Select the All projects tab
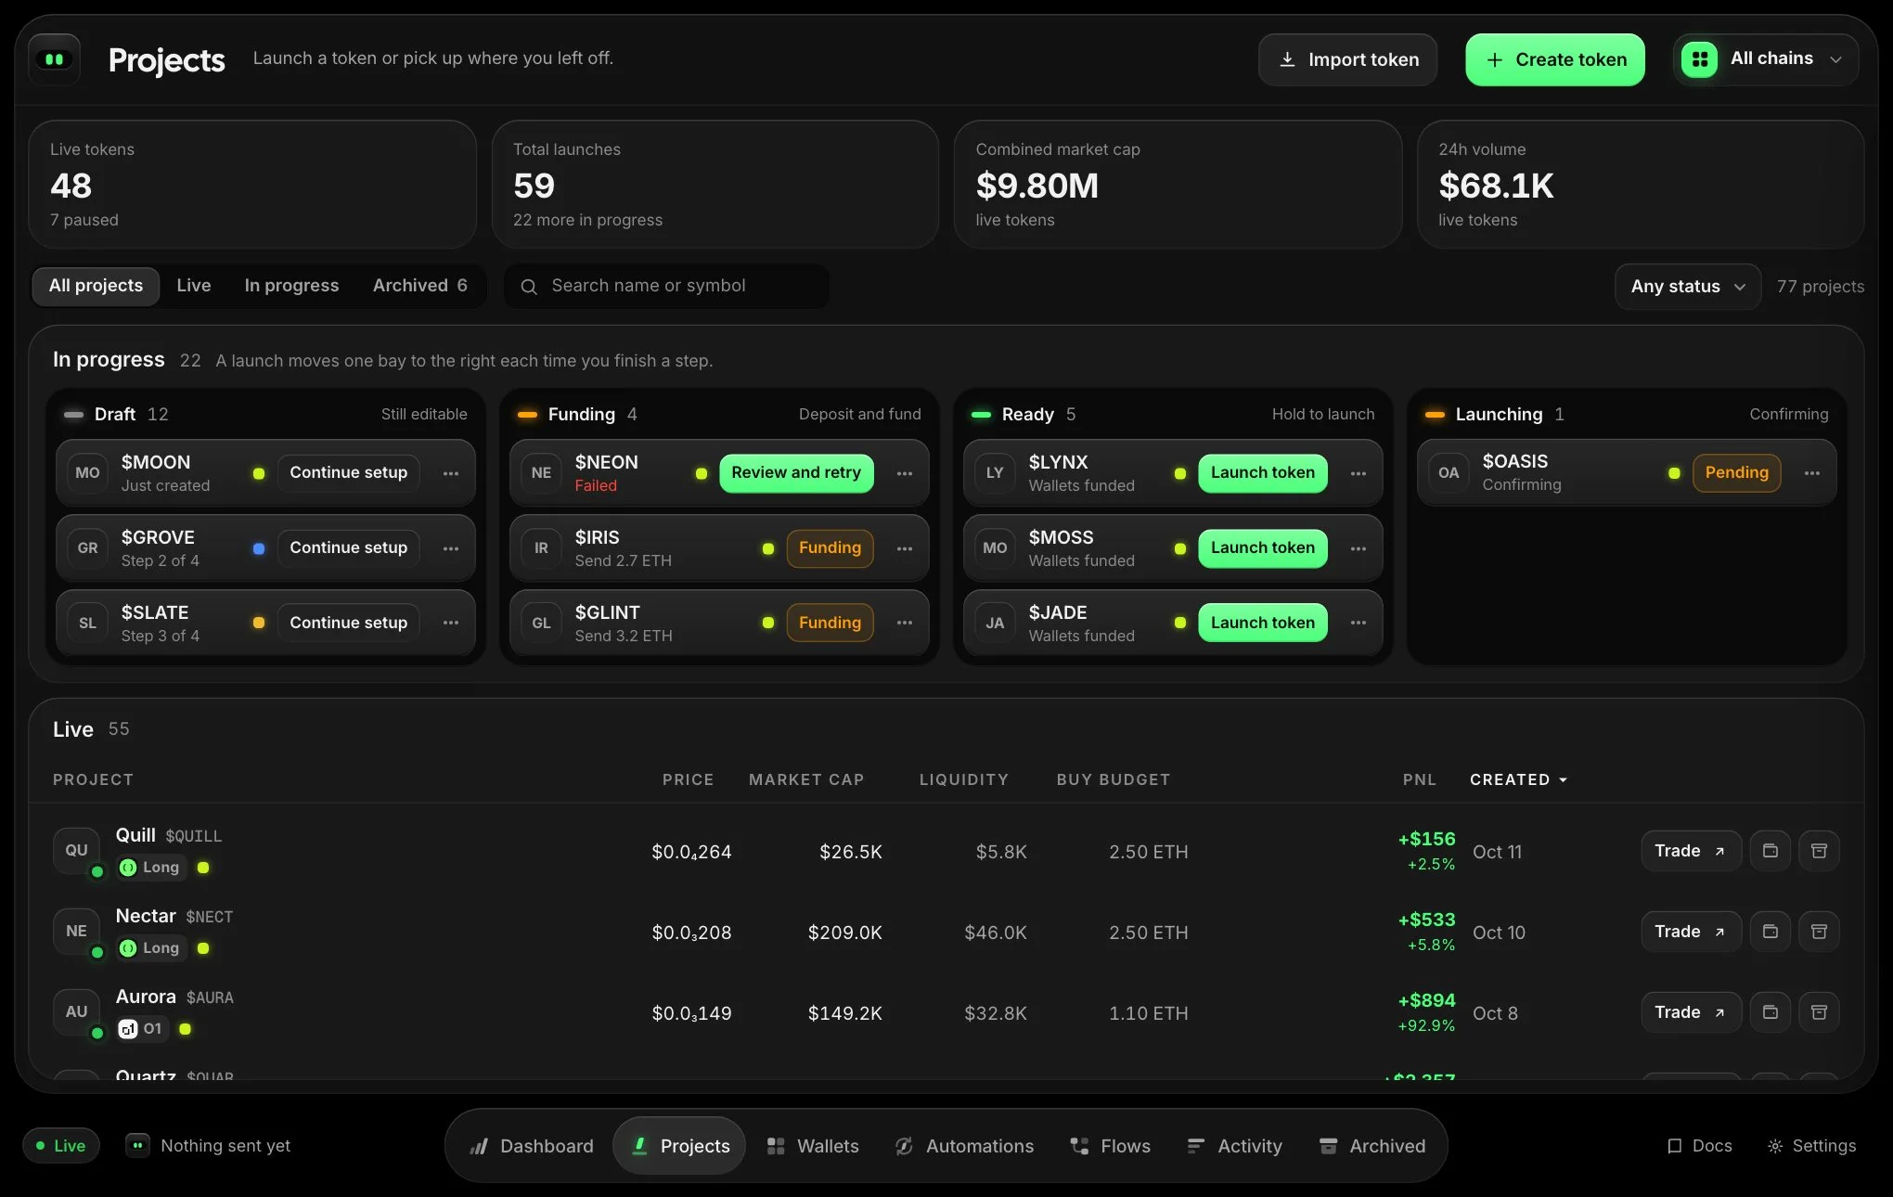The height and width of the screenshot is (1197, 1893). coord(96,286)
